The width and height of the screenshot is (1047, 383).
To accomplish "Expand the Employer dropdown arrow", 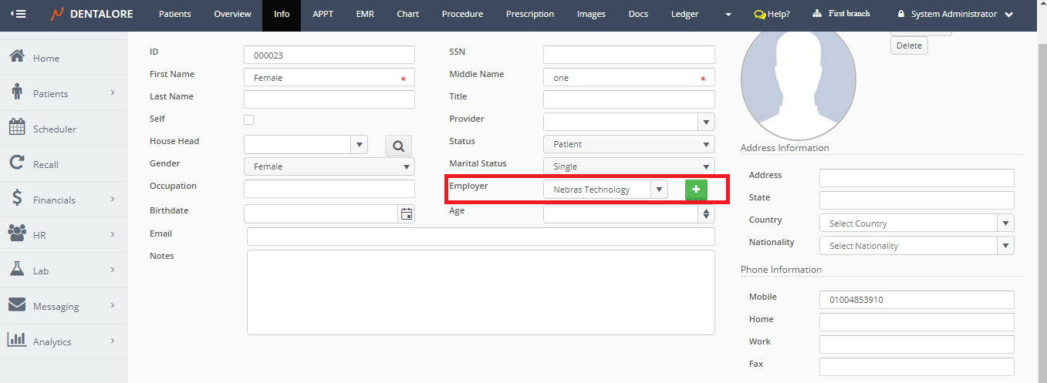I will [x=659, y=190].
